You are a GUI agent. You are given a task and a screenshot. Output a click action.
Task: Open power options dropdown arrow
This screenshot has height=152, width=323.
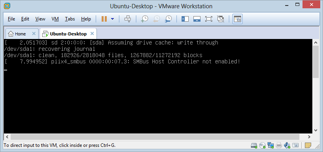[113, 19]
